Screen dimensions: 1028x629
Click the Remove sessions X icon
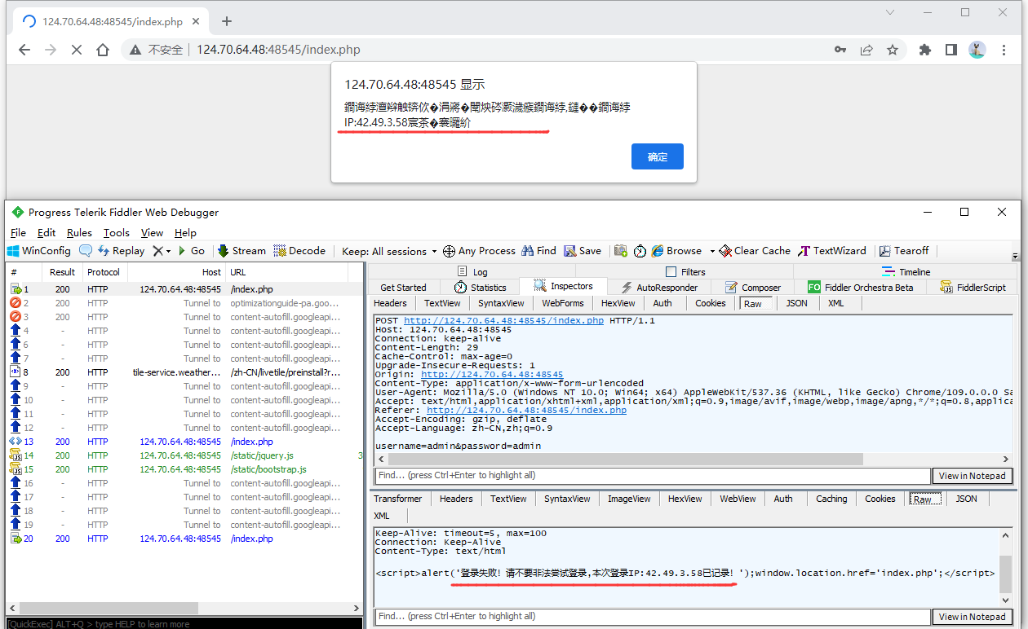point(157,251)
